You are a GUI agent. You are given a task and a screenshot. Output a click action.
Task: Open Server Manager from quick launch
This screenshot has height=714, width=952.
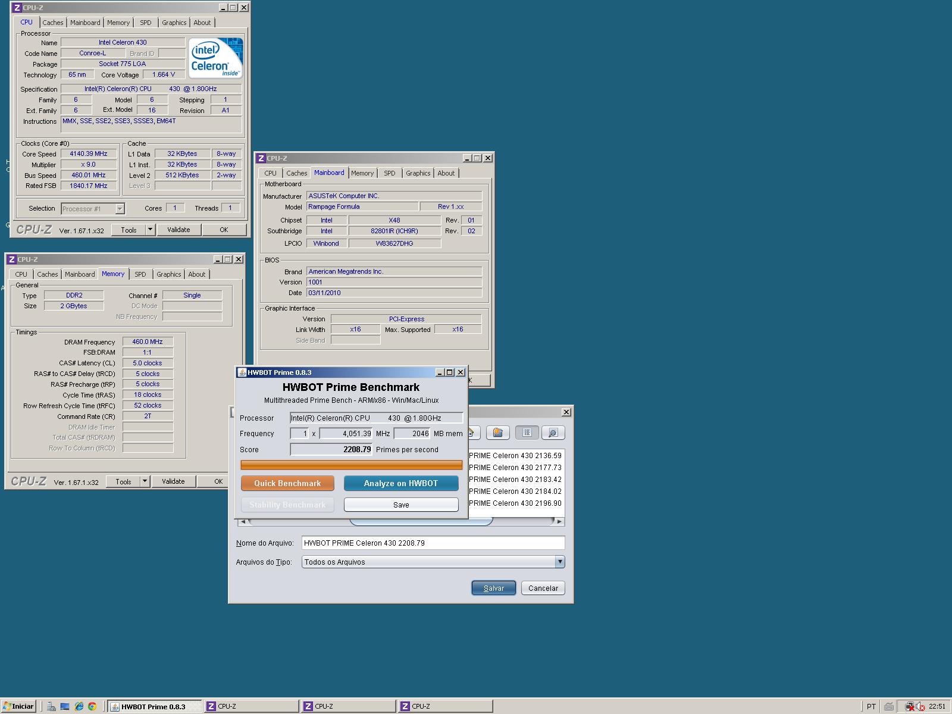click(x=51, y=706)
